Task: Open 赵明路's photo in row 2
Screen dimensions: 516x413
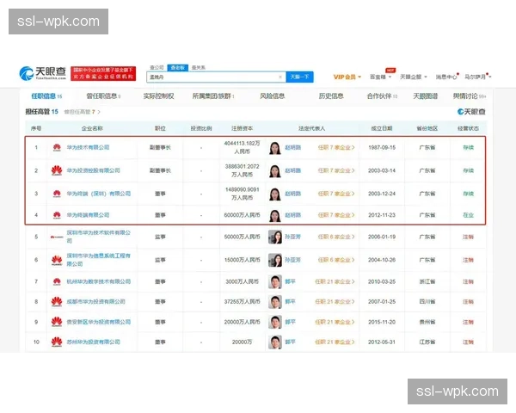Action: click(275, 170)
